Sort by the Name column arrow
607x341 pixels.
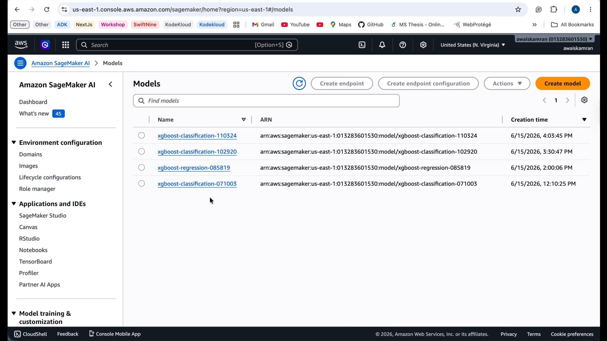(244, 120)
